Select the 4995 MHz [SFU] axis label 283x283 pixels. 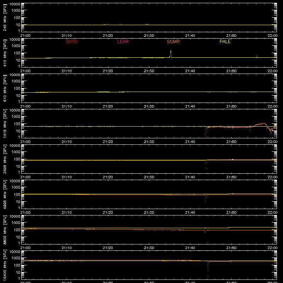pyautogui.click(x=5, y=194)
